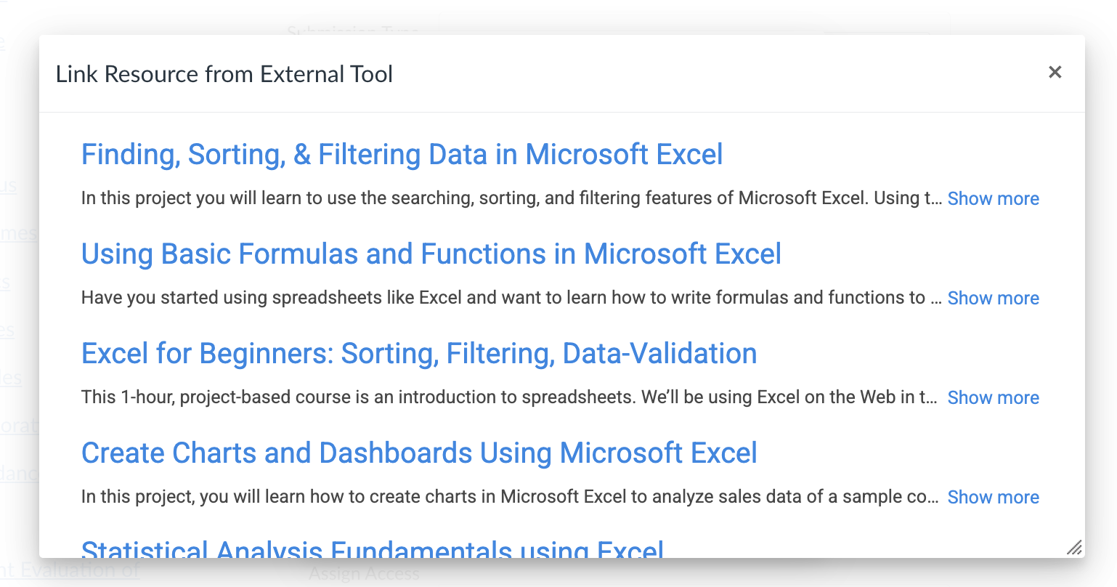Show more for Create Charts and Dashboards
1117x587 pixels.
pos(993,498)
